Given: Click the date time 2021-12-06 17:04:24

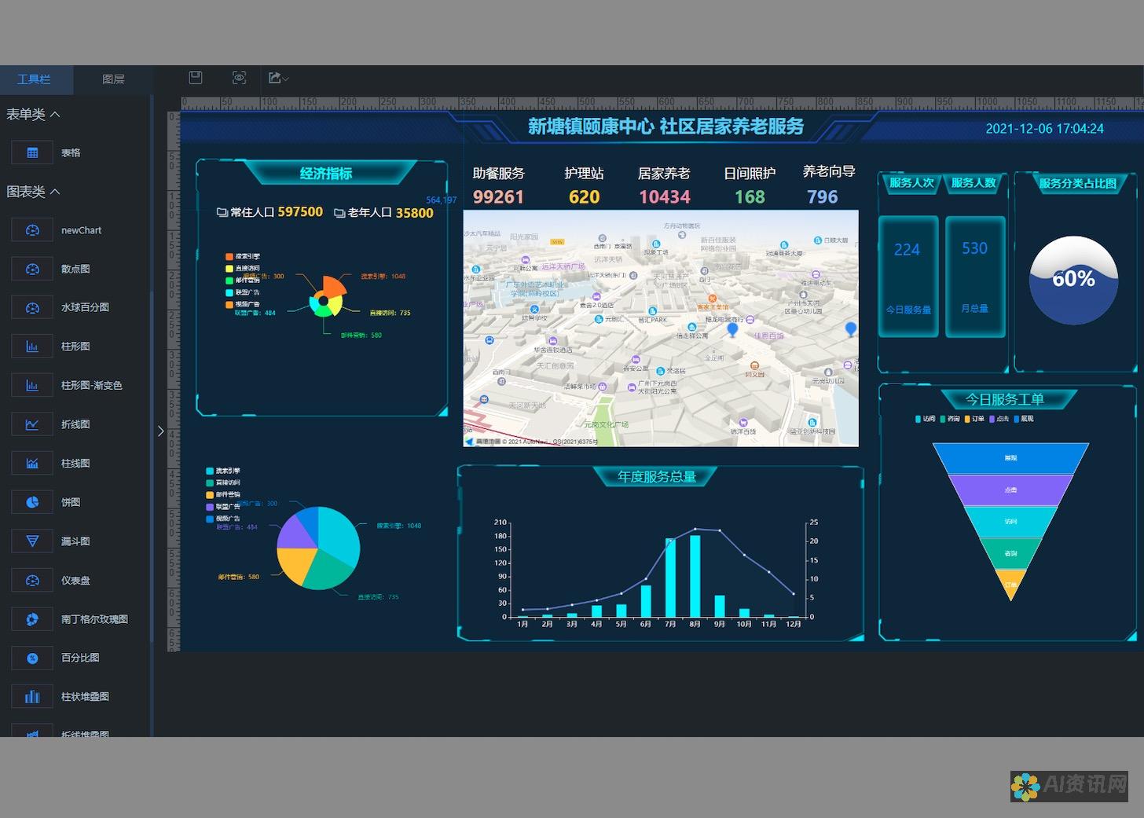Looking at the screenshot, I should pos(1044,129).
